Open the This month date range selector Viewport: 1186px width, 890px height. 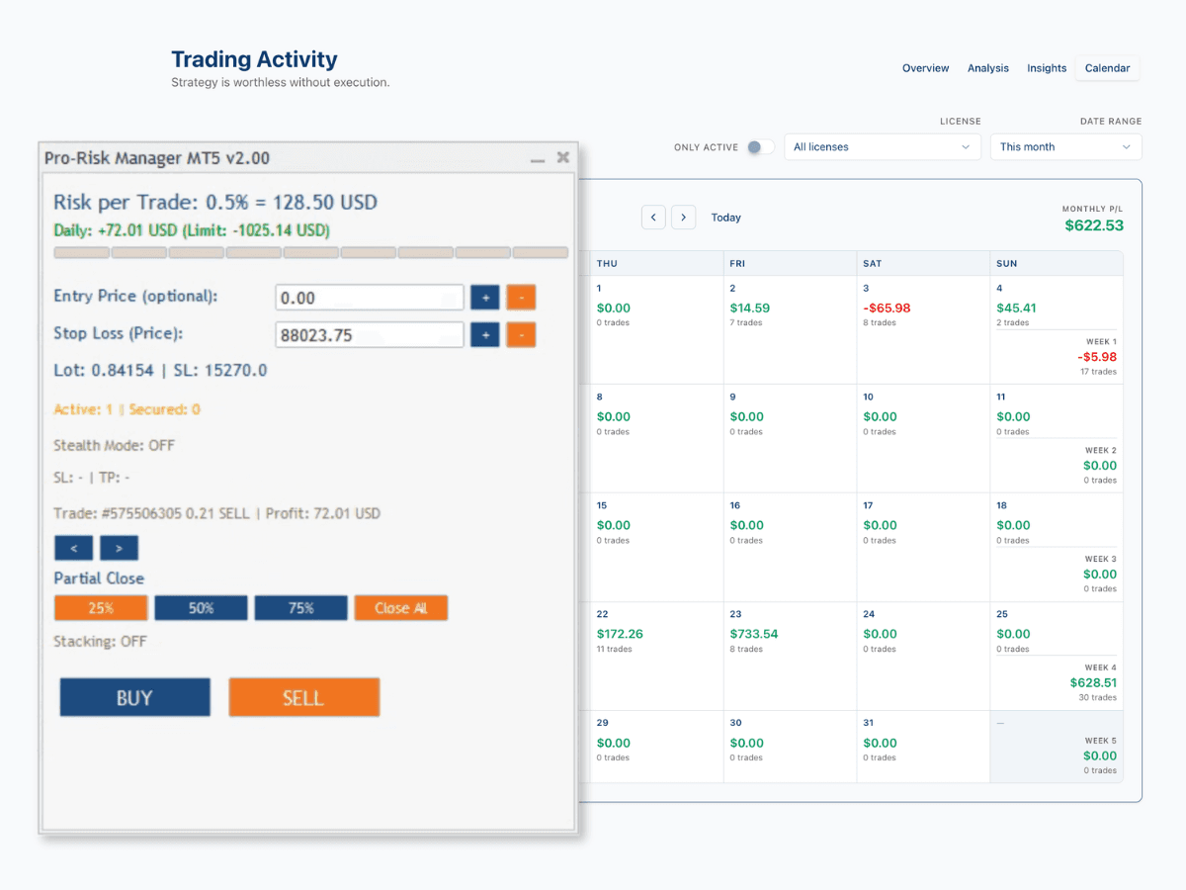1065,146
